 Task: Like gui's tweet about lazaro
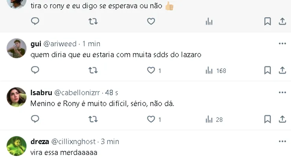pyautogui.click(x=151, y=71)
